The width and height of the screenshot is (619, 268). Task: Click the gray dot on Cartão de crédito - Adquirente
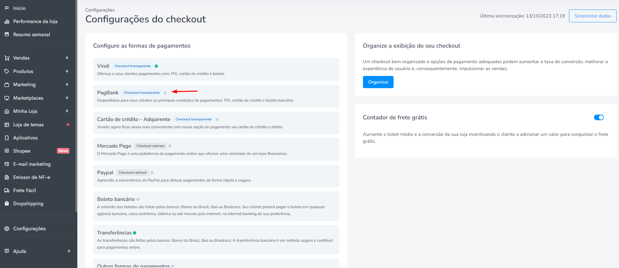click(x=217, y=119)
